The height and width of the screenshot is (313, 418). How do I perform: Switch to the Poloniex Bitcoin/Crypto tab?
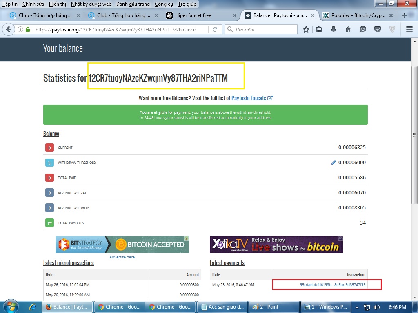pos(358,15)
